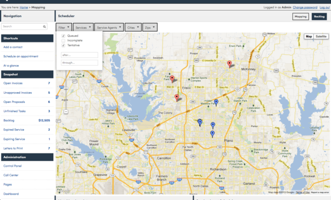Viewport: 331px width, 200px height.
Task: Uncheck the Tentative checkbox
Action: click(63, 45)
